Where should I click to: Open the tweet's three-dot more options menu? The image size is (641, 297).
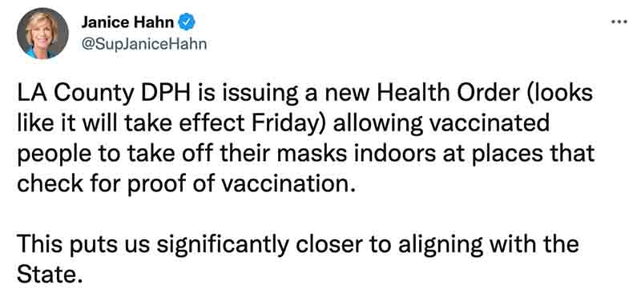(x=619, y=22)
